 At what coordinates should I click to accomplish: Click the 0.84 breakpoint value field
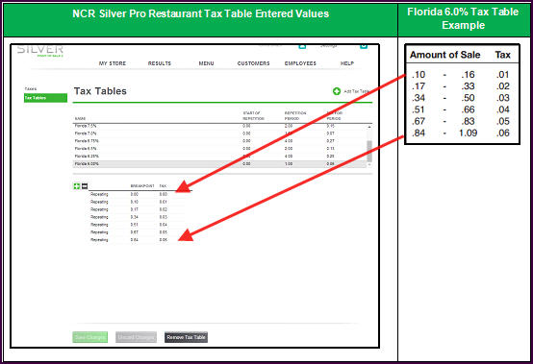[x=135, y=240]
